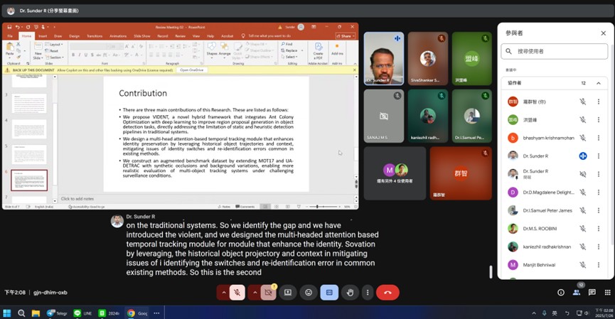615x319 pixels.
Task: Toggle the microphone mute button
Action: (x=237, y=292)
